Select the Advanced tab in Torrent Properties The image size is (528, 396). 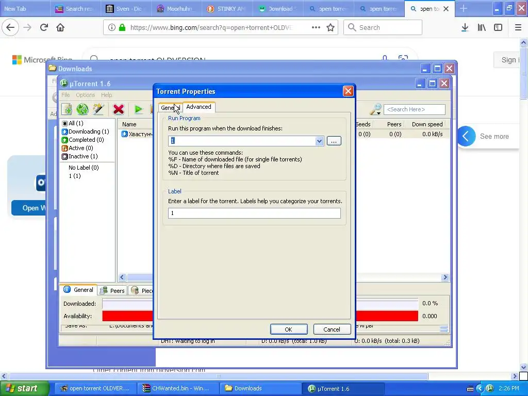[x=199, y=107]
